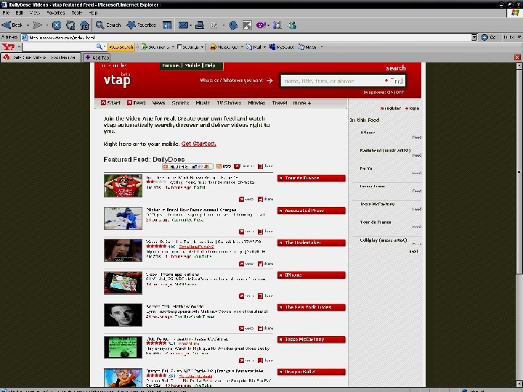This screenshot has height=392, width=523.
Task: Turn dropdowns OFF in vtap header
Action: pos(400,92)
